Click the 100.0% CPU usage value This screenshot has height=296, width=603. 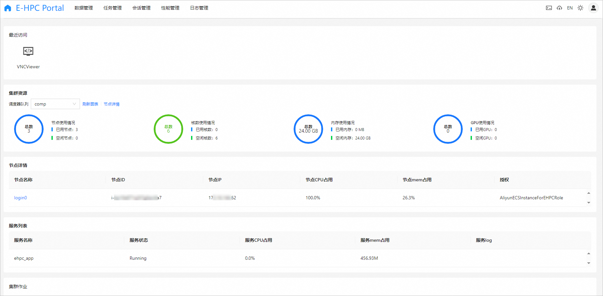click(x=313, y=198)
